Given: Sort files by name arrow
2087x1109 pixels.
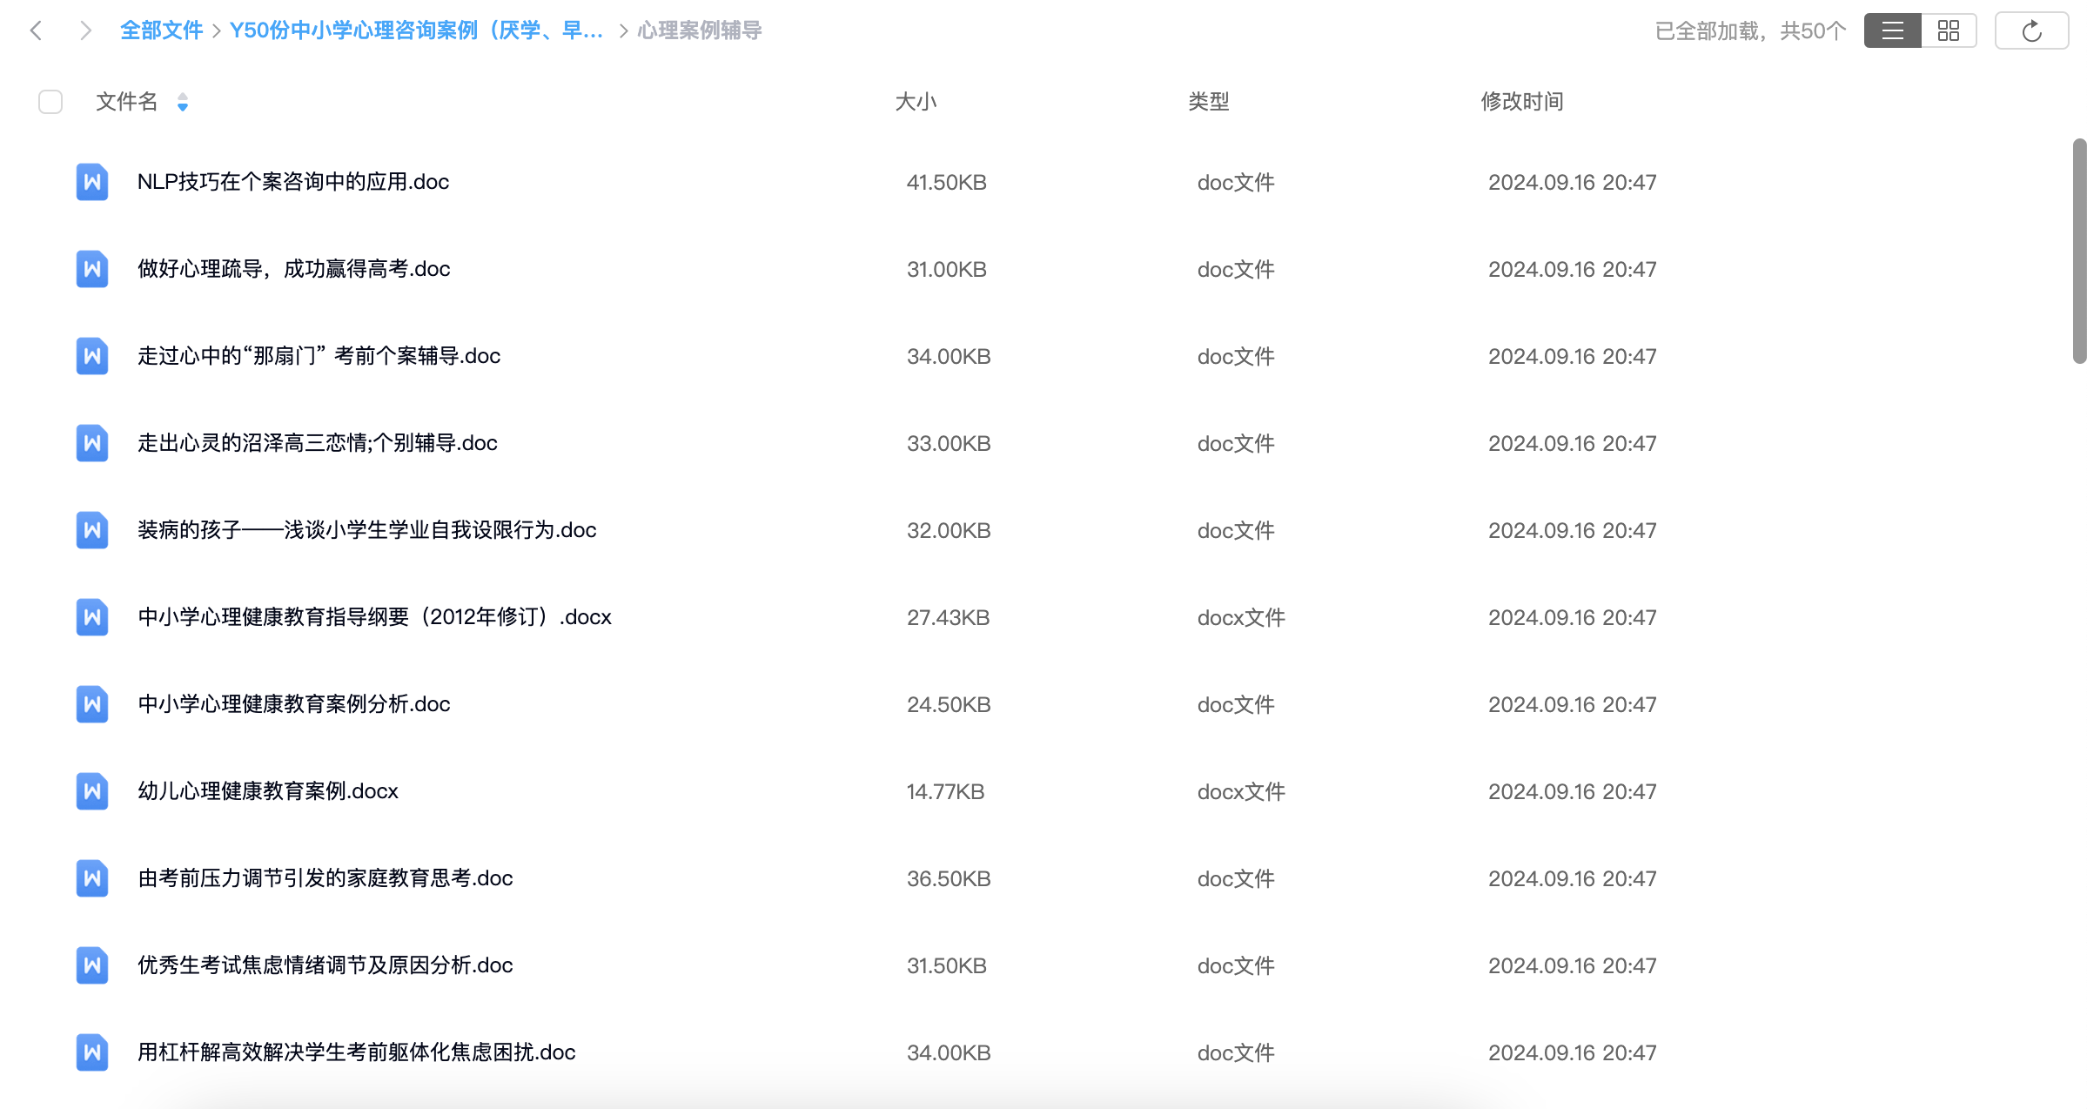Looking at the screenshot, I should 183,102.
